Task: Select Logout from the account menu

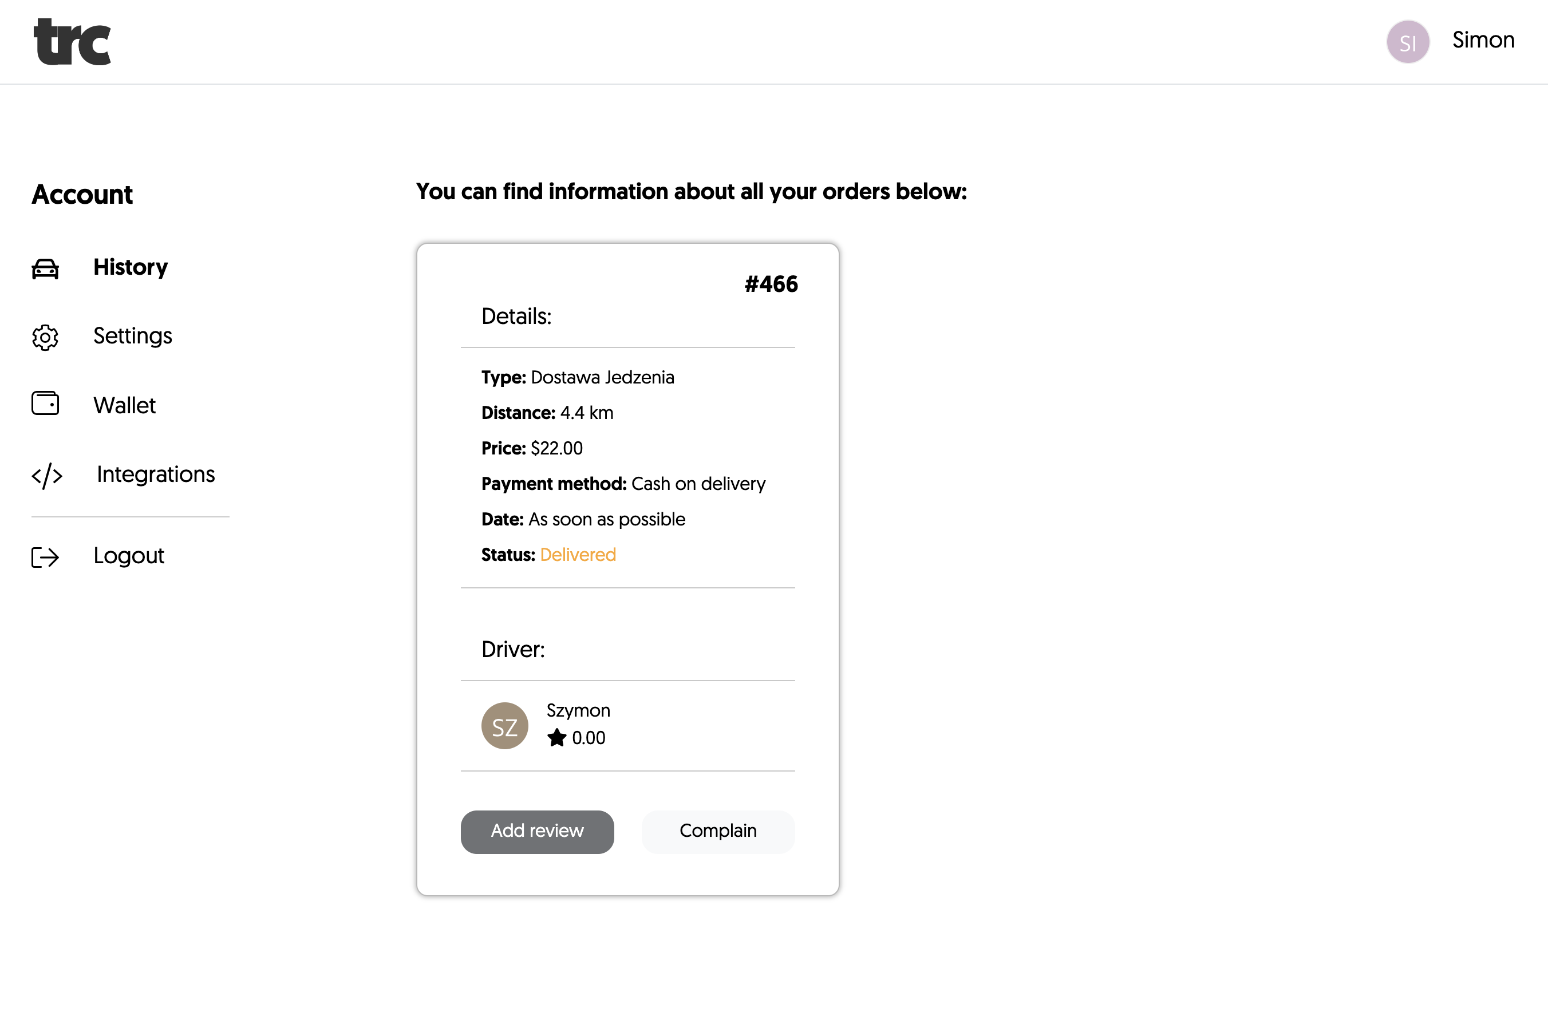Action: (128, 556)
